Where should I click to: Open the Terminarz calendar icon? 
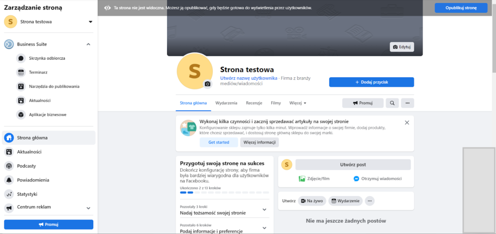tap(21, 72)
